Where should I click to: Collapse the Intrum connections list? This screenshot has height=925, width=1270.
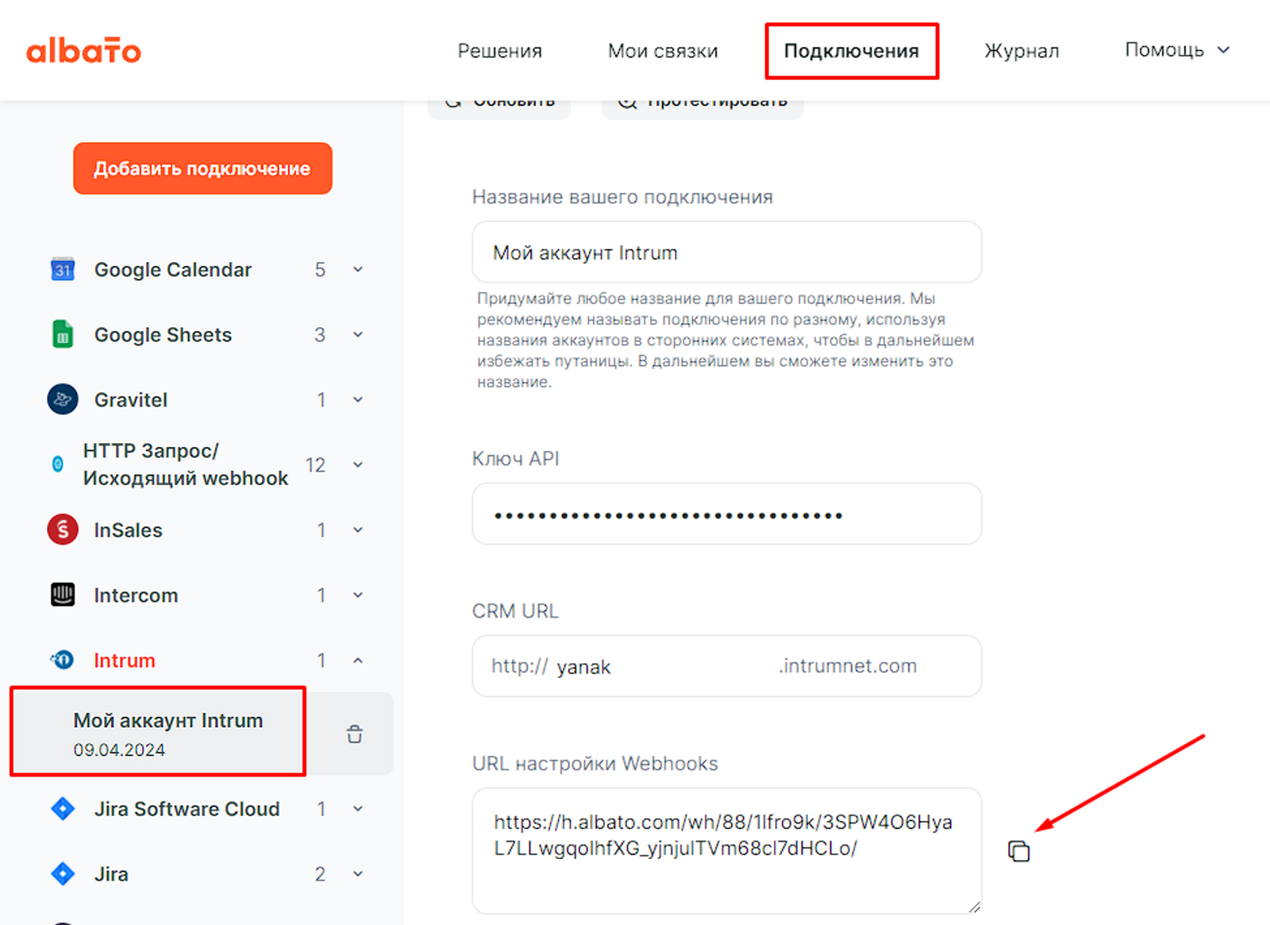pyautogui.click(x=358, y=660)
